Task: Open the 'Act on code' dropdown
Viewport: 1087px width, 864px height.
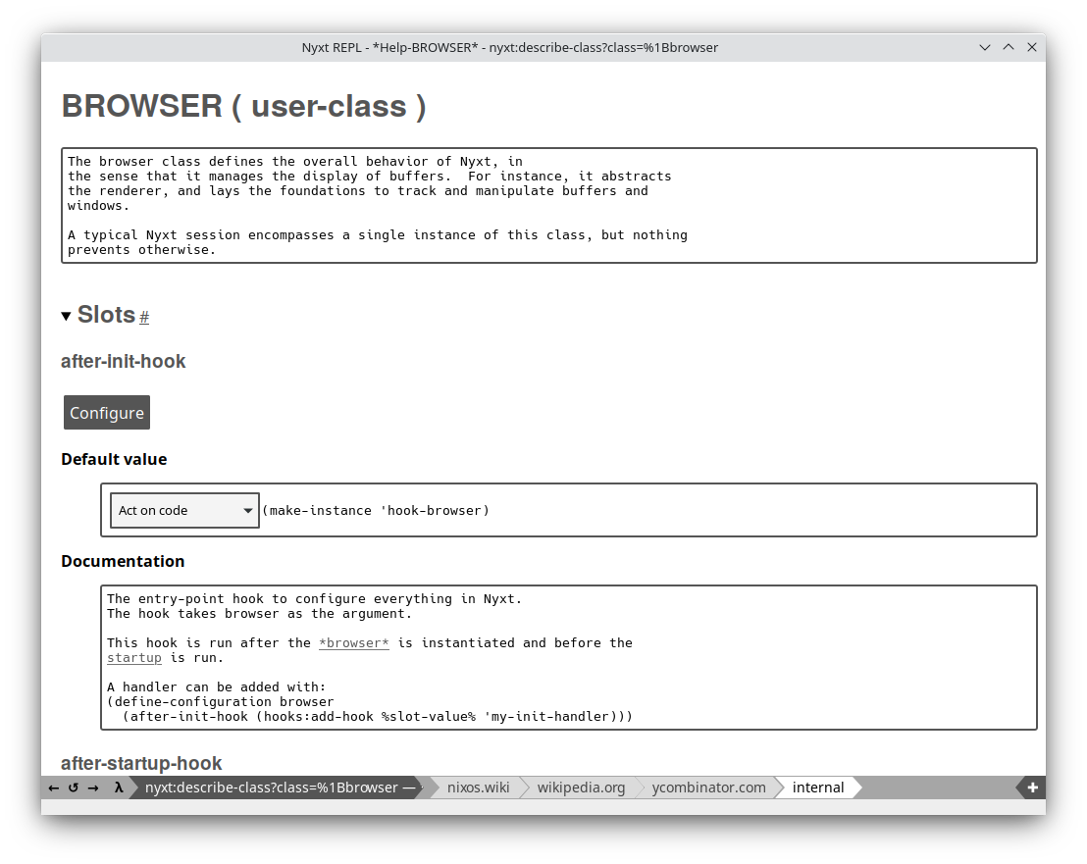Action: coord(185,511)
